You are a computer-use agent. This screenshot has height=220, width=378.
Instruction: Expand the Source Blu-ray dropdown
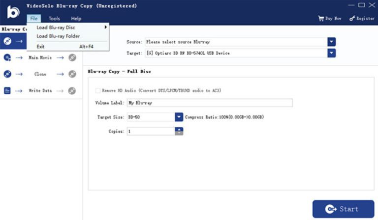pos(331,42)
